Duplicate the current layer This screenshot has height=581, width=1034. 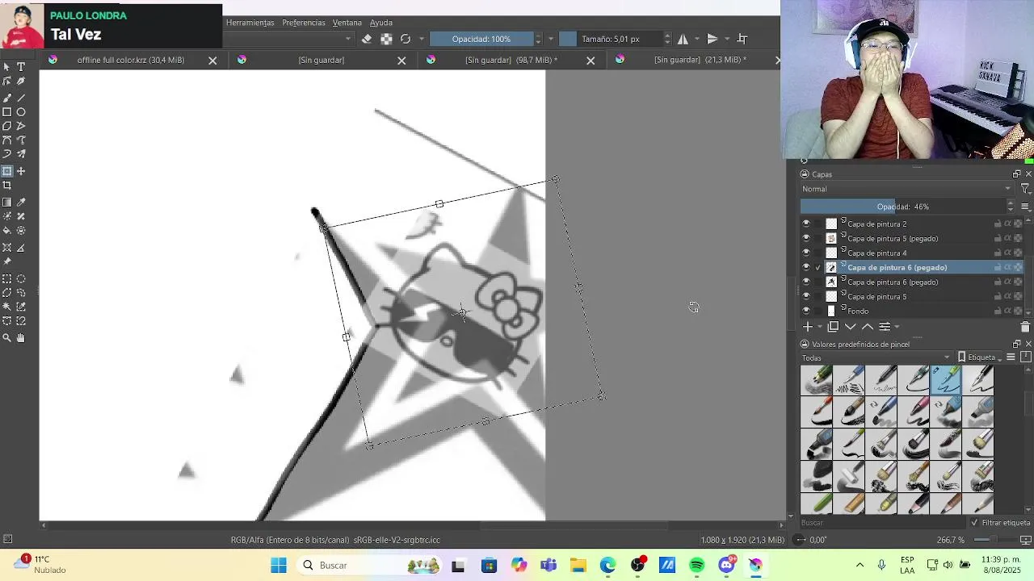[833, 327]
